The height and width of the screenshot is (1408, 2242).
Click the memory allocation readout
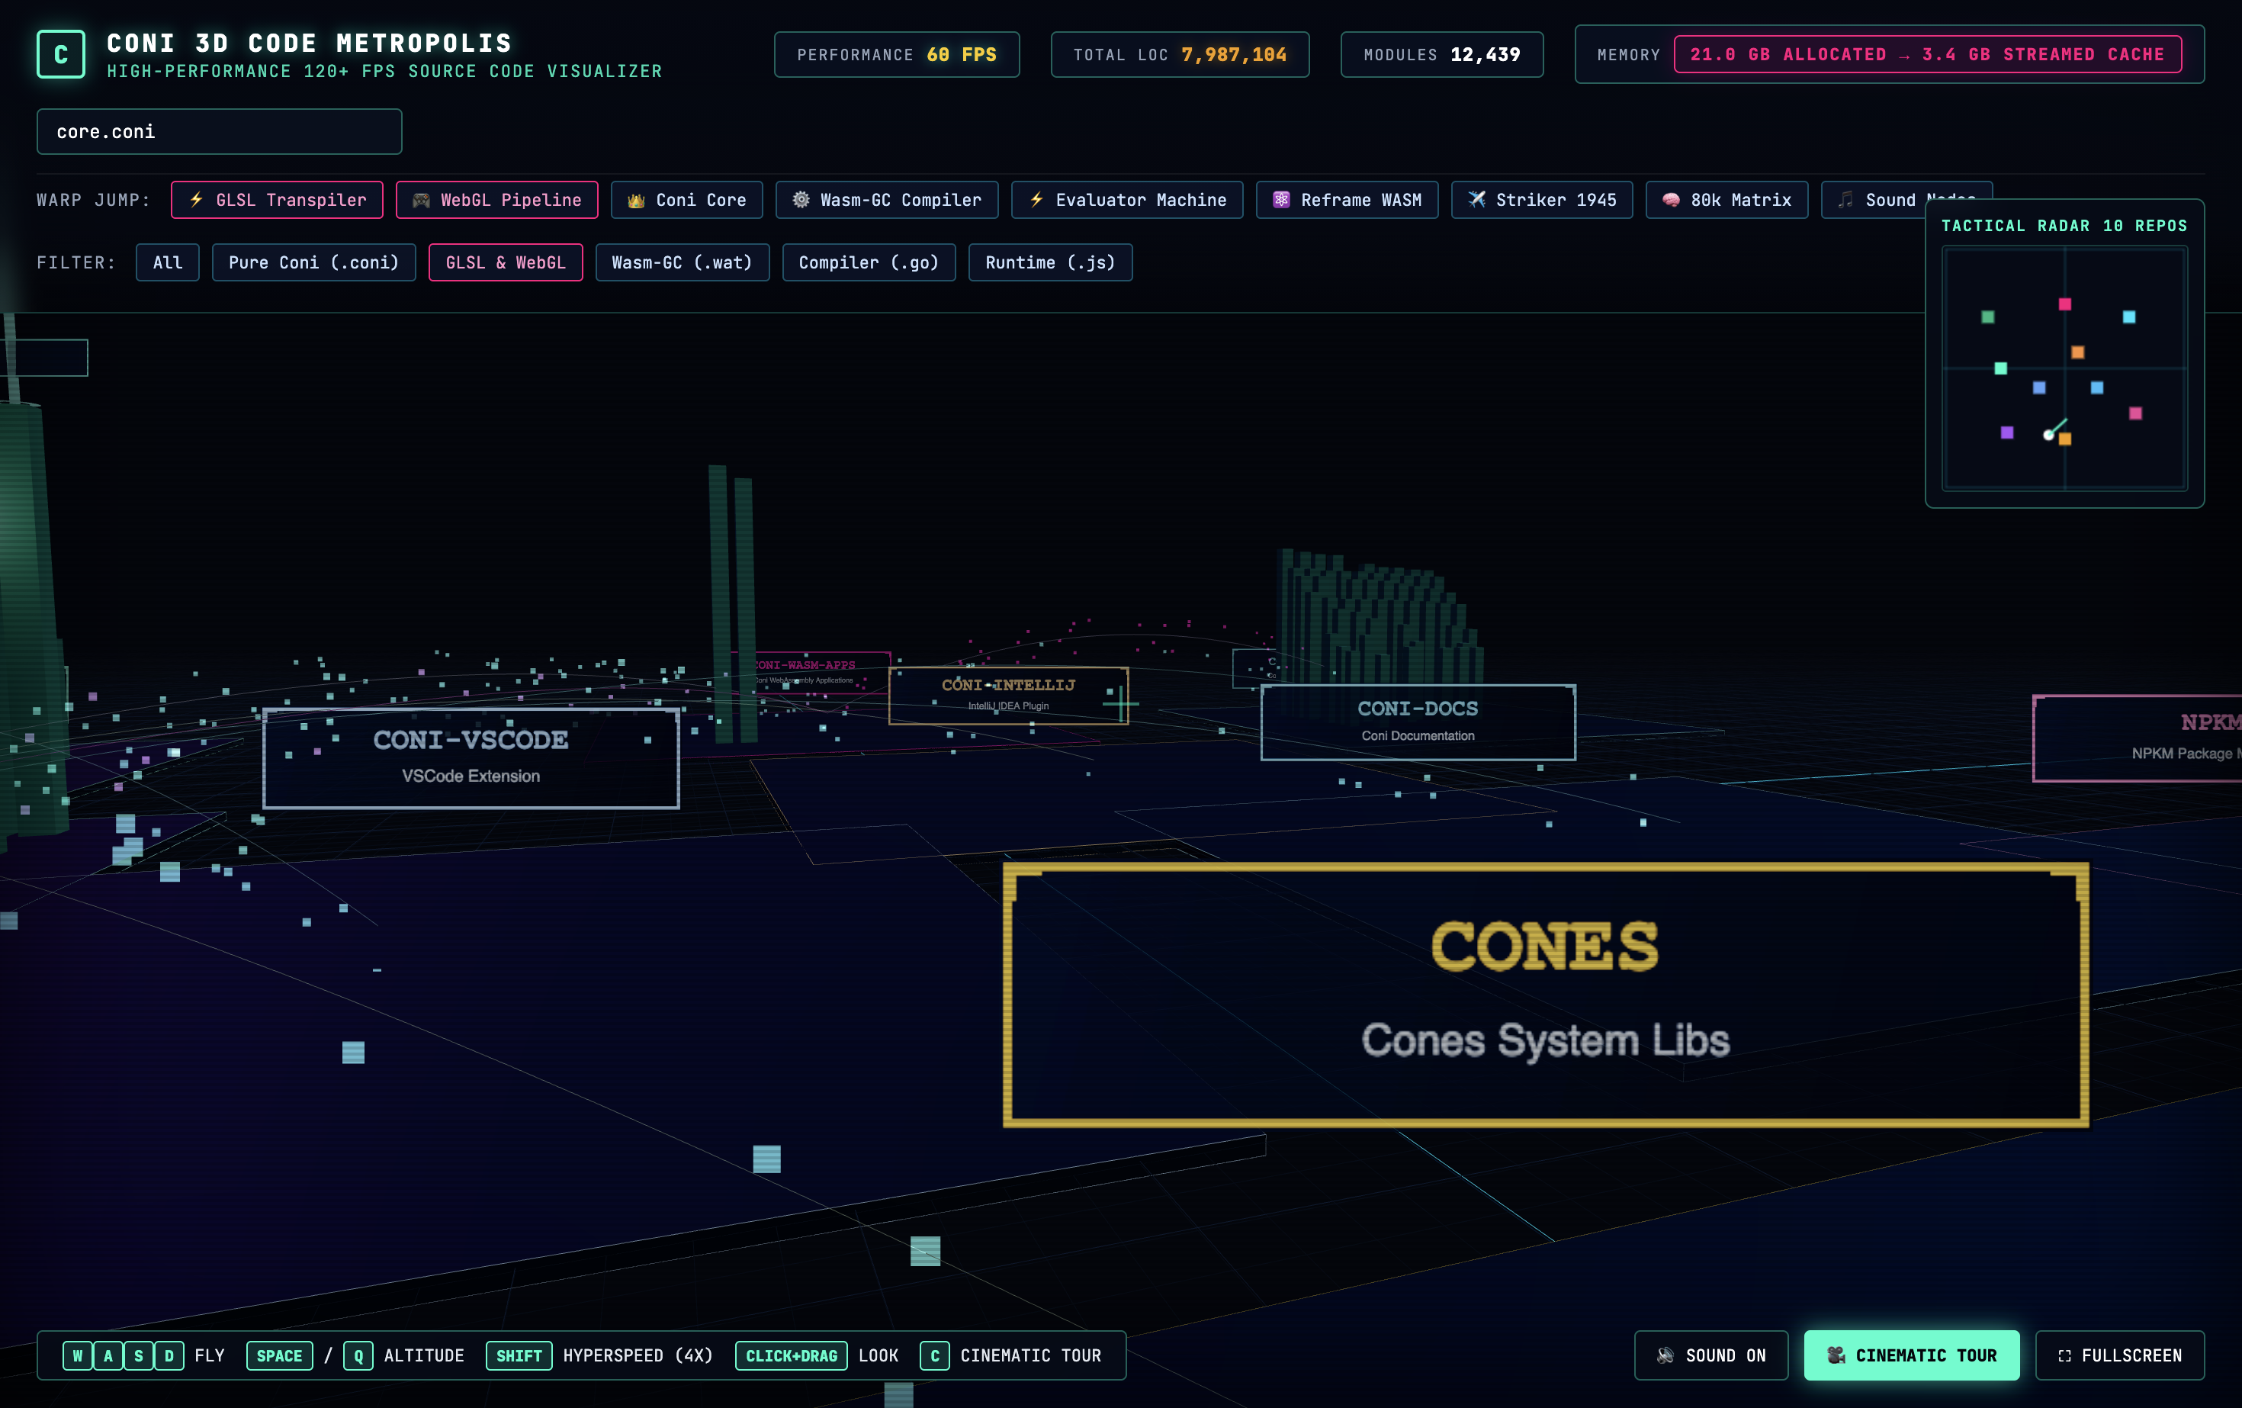click(1929, 54)
